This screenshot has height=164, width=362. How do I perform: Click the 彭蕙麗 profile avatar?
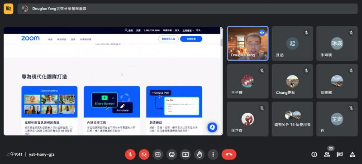[337, 81]
